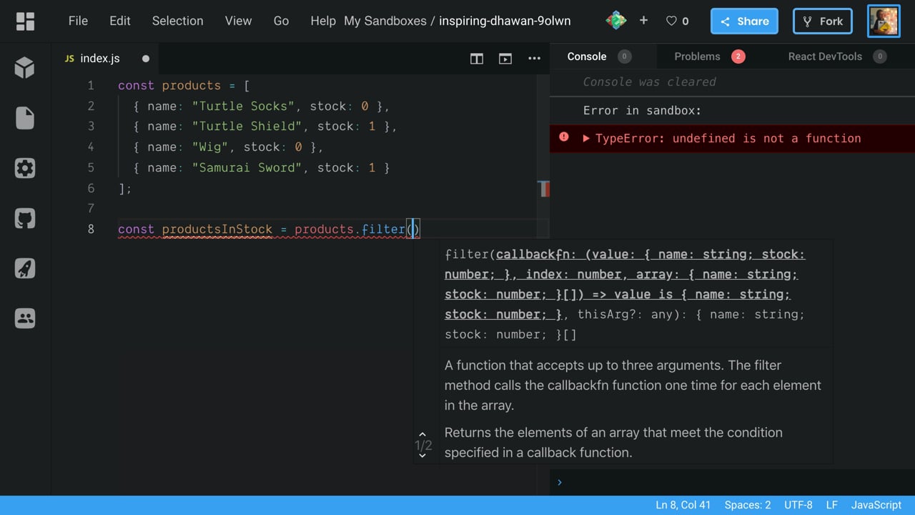This screenshot has height=515, width=915.
Task: Open the CodeSandbox dashboard logo icon
Action: coord(25,21)
